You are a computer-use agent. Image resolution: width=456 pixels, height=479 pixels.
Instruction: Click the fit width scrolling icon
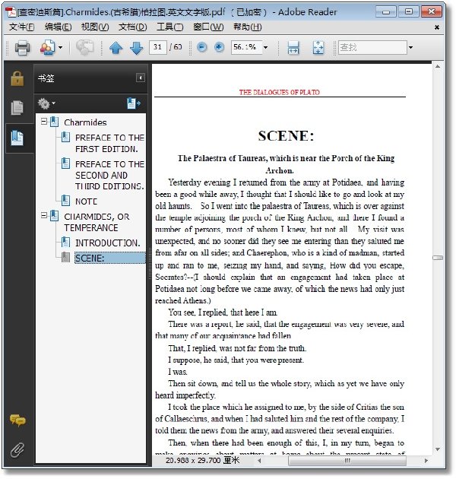(293, 48)
